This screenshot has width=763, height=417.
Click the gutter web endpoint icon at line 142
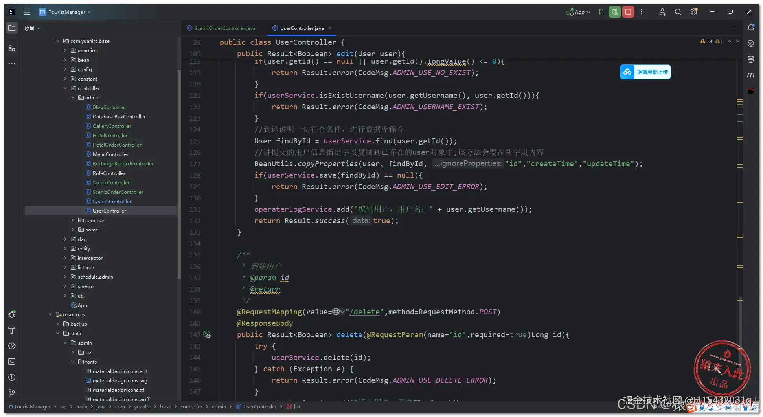207,335
